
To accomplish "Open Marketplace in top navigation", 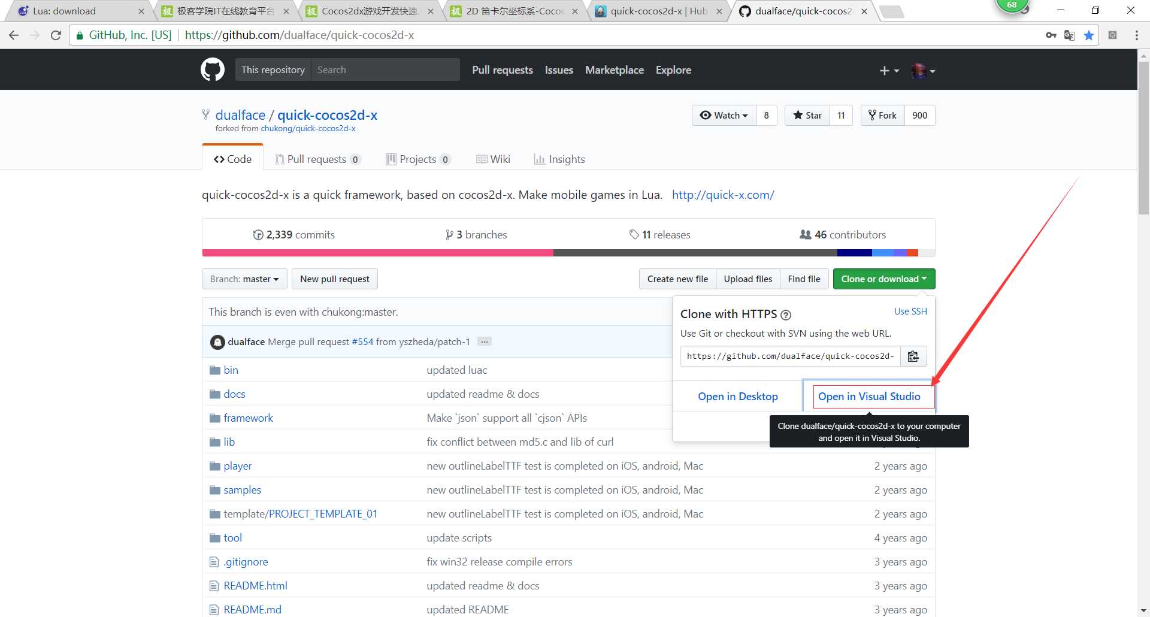I will click(x=615, y=70).
